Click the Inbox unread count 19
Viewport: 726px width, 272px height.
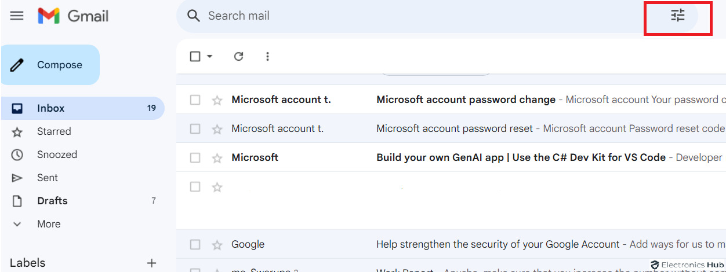pos(151,108)
